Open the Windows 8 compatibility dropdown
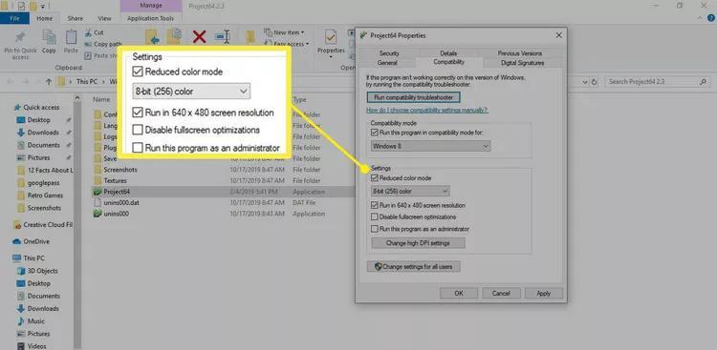Screen dimensions: 717x350 click(x=430, y=146)
